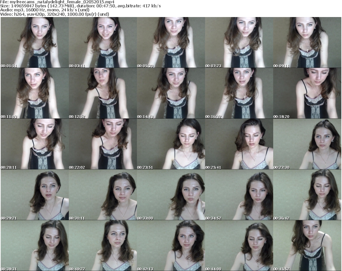Select the thumbnail timestamped 00:22:02
This screenshot has height=271, width=342.
103,144
